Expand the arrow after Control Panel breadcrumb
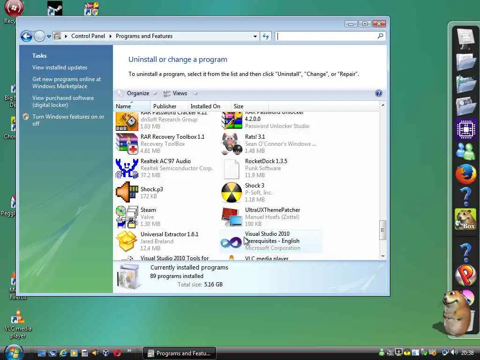 coord(110,36)
